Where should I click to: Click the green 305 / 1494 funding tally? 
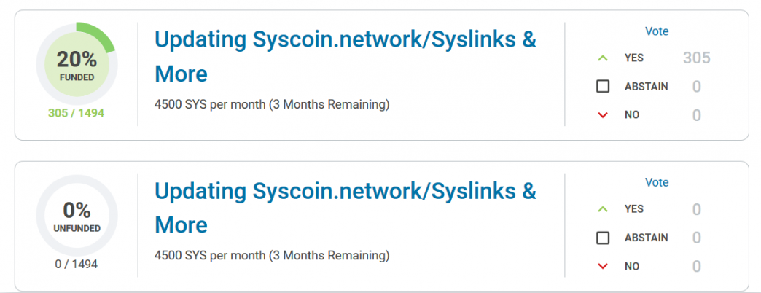(x=77, y=113)
